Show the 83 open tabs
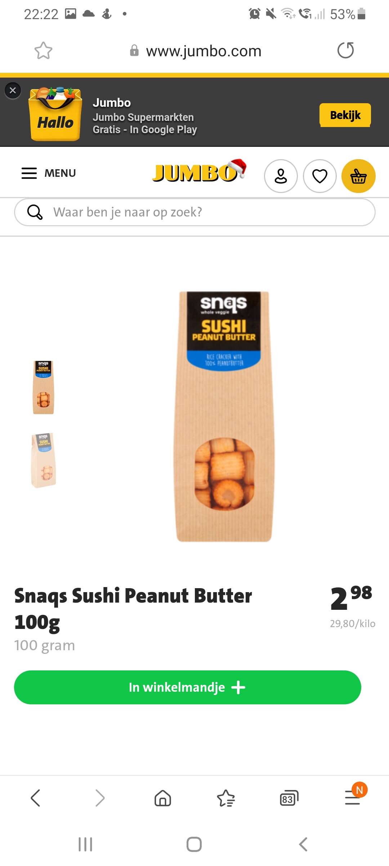Viewport: 389px width, 866px height. pos(289,798)
